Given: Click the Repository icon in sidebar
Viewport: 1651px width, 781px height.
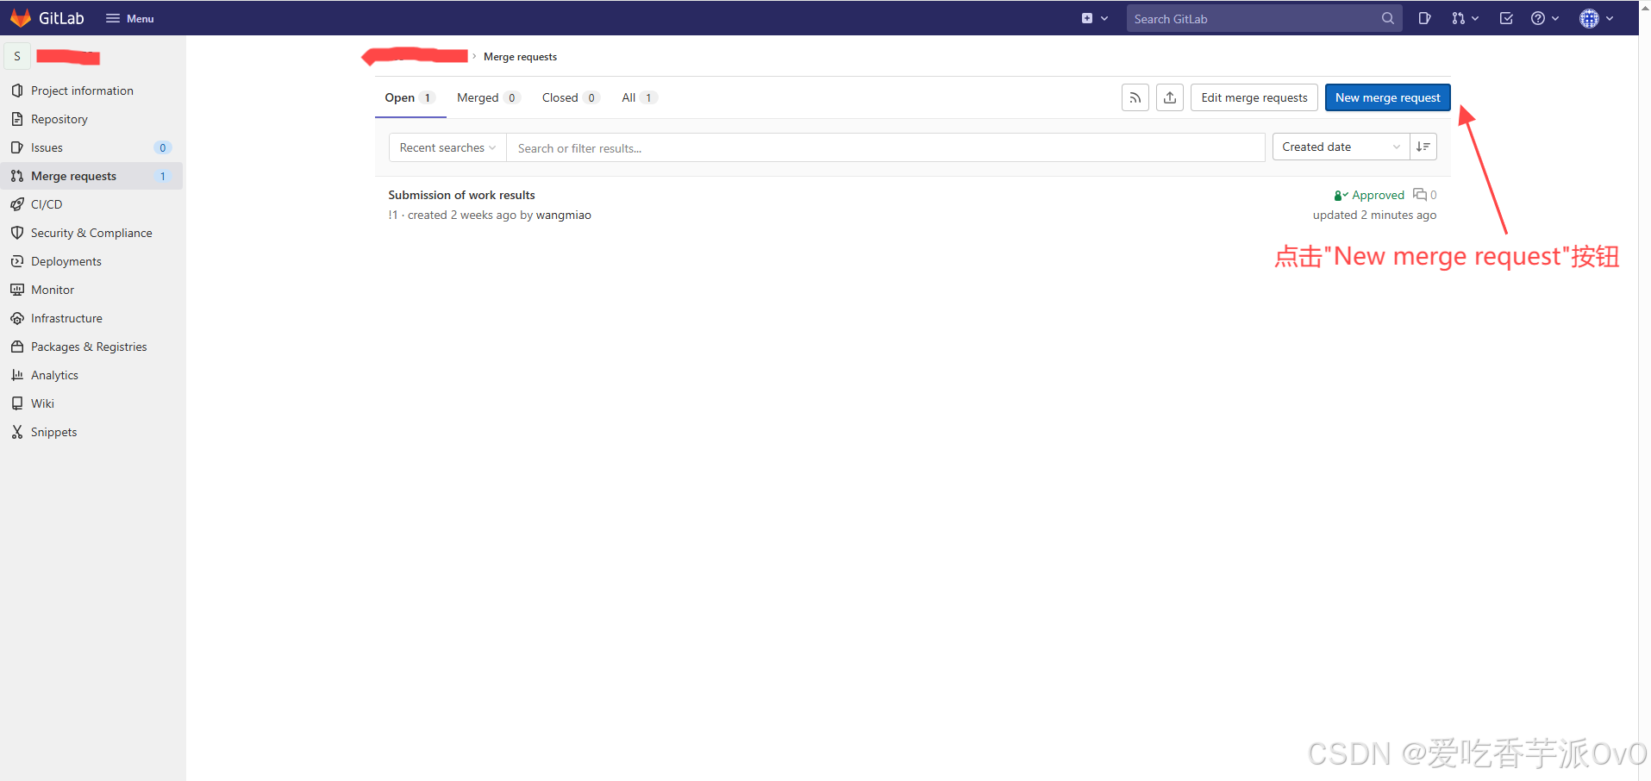Looking at the screenshot, I should 17,119.
